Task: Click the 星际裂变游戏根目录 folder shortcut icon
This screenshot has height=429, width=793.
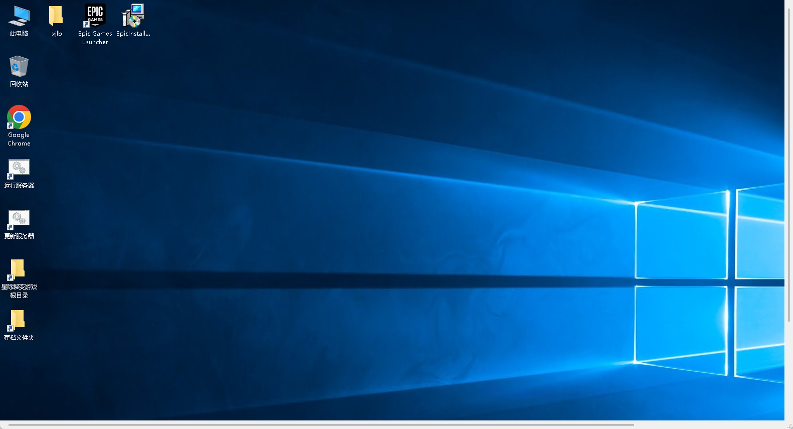Action: pyautogui.click(x=19, y=270)
